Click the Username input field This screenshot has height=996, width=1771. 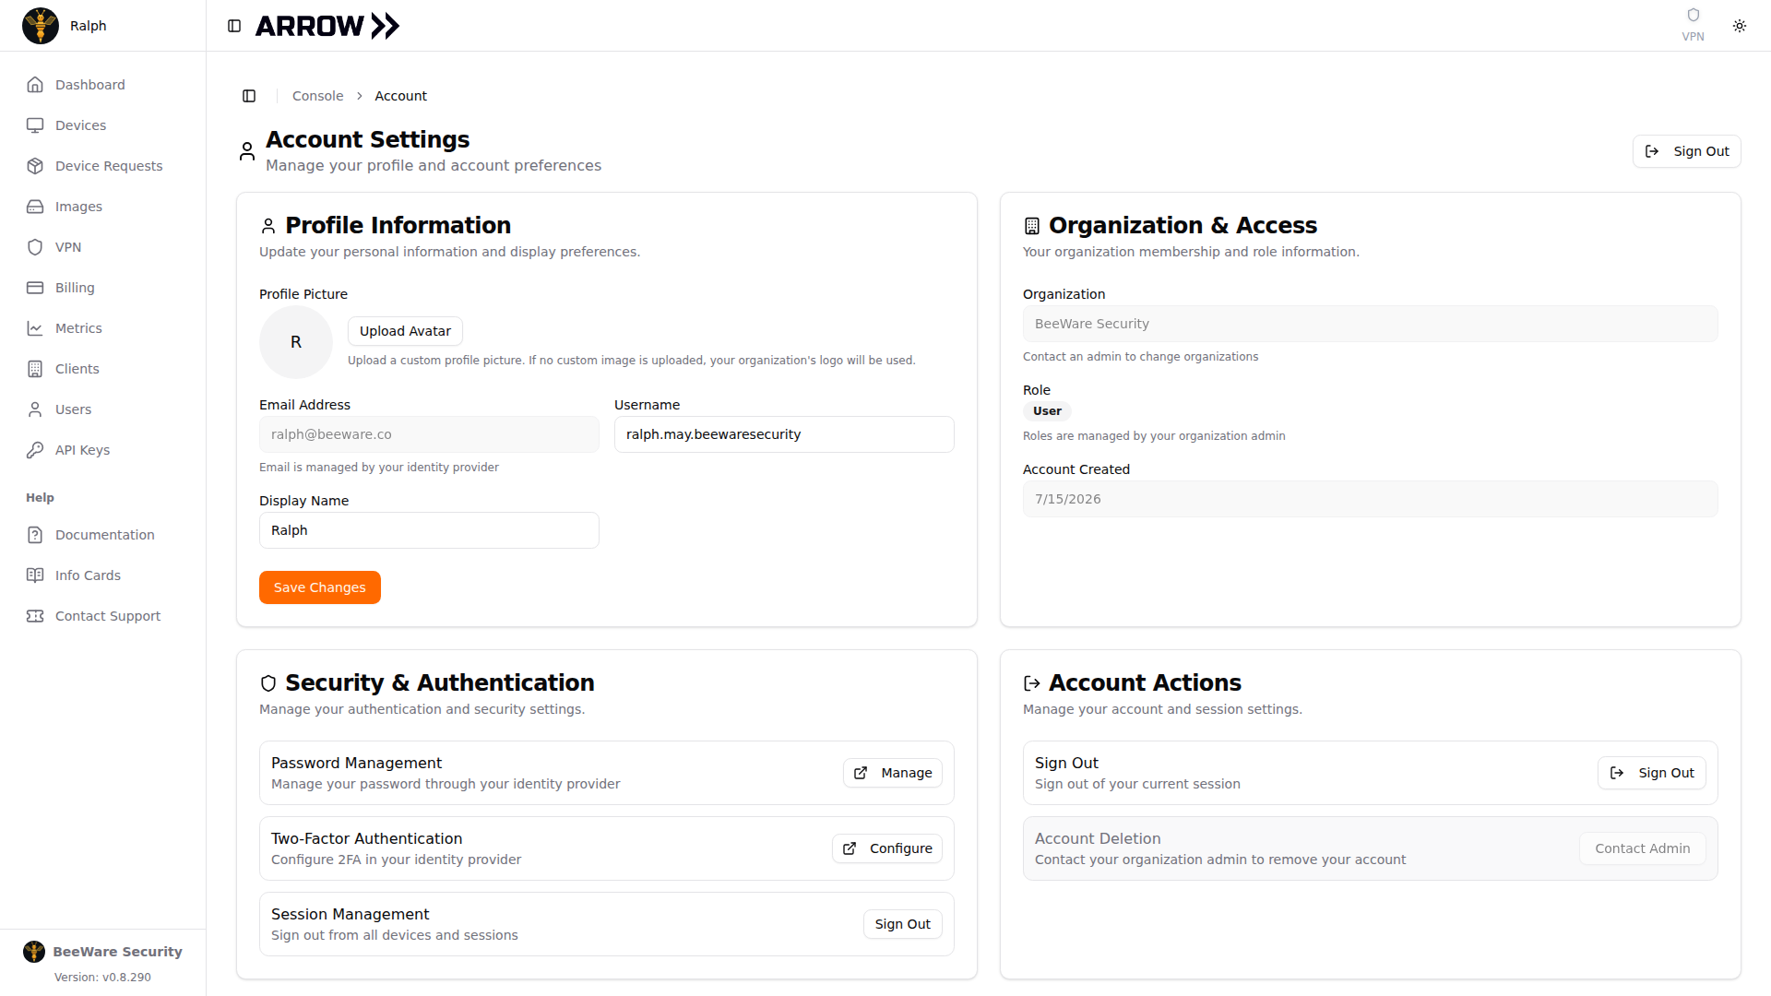784,434
